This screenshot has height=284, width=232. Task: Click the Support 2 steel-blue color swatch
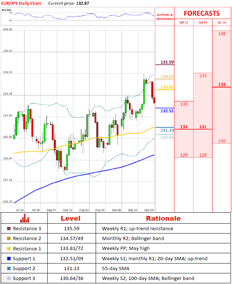8,269
